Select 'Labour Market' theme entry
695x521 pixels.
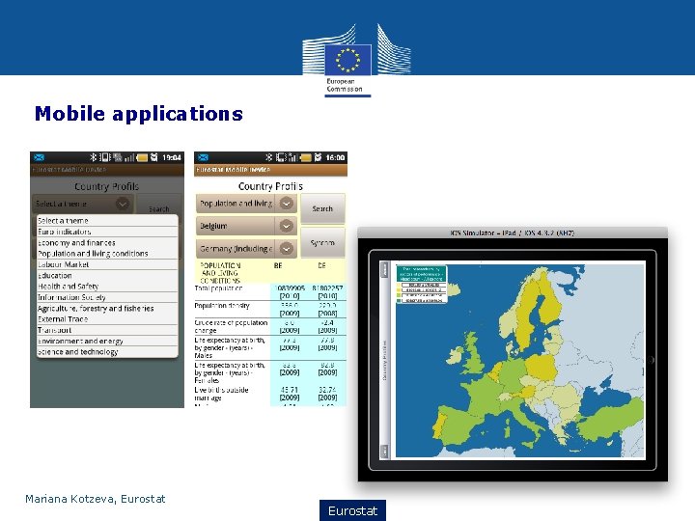point(107,264)
